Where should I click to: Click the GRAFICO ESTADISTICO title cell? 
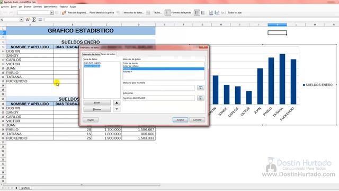coord(81,31)
